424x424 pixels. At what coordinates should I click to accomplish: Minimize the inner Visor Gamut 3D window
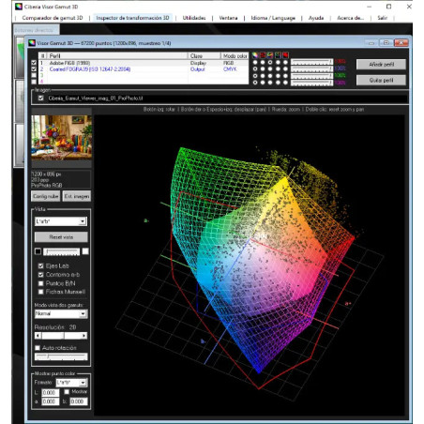(x=371, y=43)
